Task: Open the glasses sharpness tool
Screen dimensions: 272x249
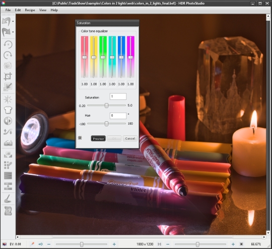Action: coord(8,143)
